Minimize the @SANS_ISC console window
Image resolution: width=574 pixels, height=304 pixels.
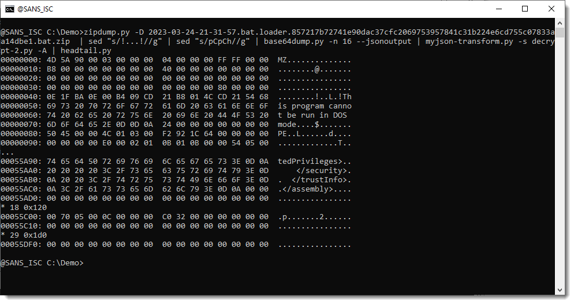point(498,9)
